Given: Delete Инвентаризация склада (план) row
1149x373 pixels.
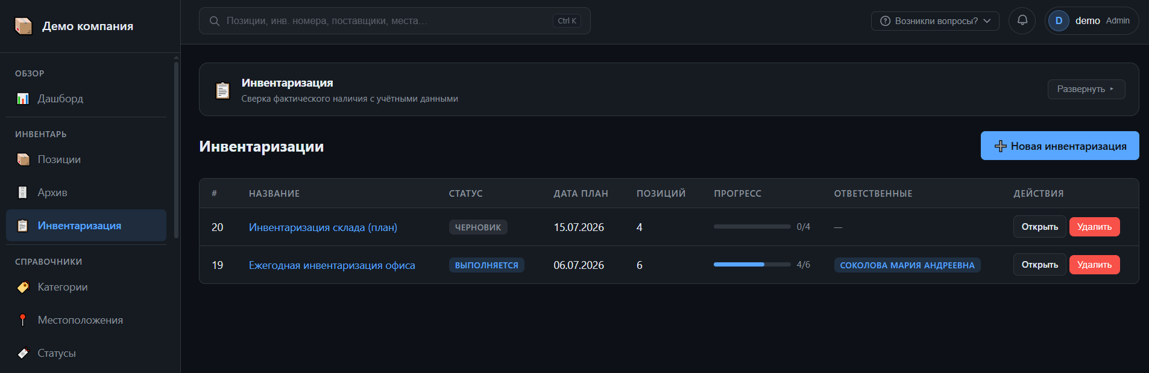Looking at the screenshot, I should coord(1094,227).
